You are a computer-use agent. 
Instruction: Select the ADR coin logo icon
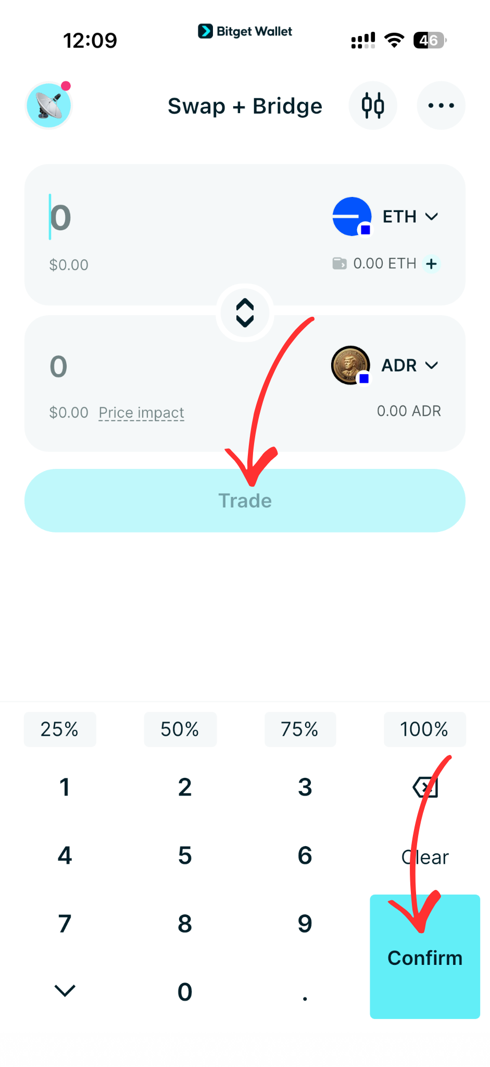pyautogui.click(x=350, y=365)
